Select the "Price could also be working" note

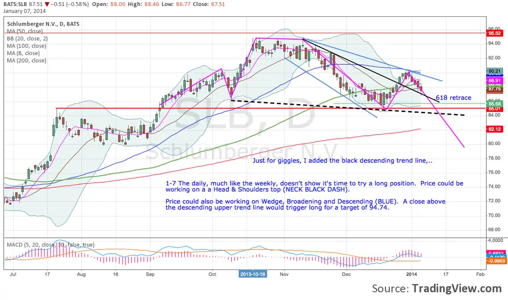coord(306,205)
